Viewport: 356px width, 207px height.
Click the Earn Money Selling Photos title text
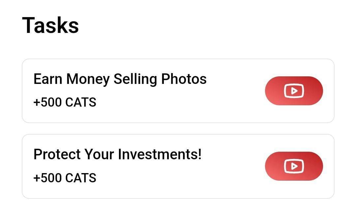120,79
